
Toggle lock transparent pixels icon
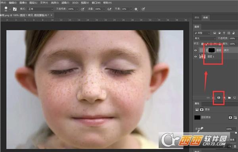[202, 44]
